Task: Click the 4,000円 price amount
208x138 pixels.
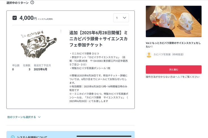Action: click(x=28, y=18)
